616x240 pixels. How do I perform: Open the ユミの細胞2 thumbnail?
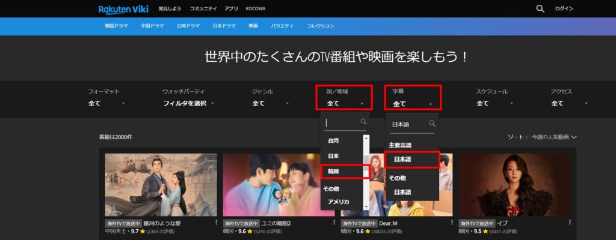272,185
